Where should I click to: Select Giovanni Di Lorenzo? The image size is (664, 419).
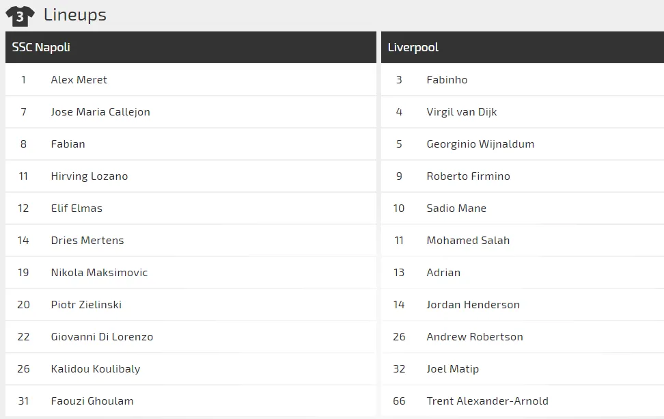pyautogui.click(x=102, y=337)
